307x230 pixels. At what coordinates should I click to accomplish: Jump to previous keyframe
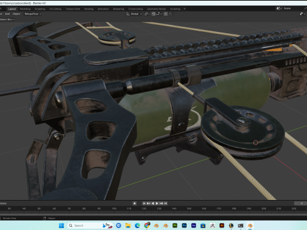(x=148, y=203)
